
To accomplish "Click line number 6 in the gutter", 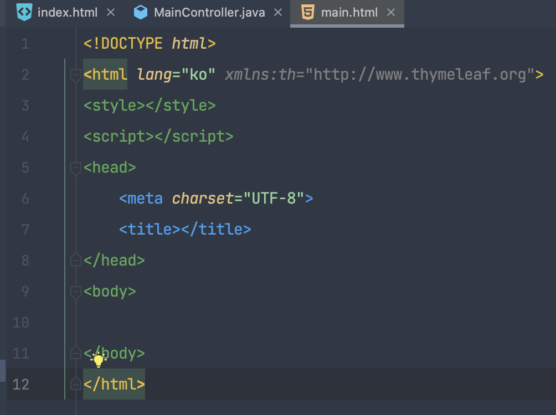I will tap(25, 199).
